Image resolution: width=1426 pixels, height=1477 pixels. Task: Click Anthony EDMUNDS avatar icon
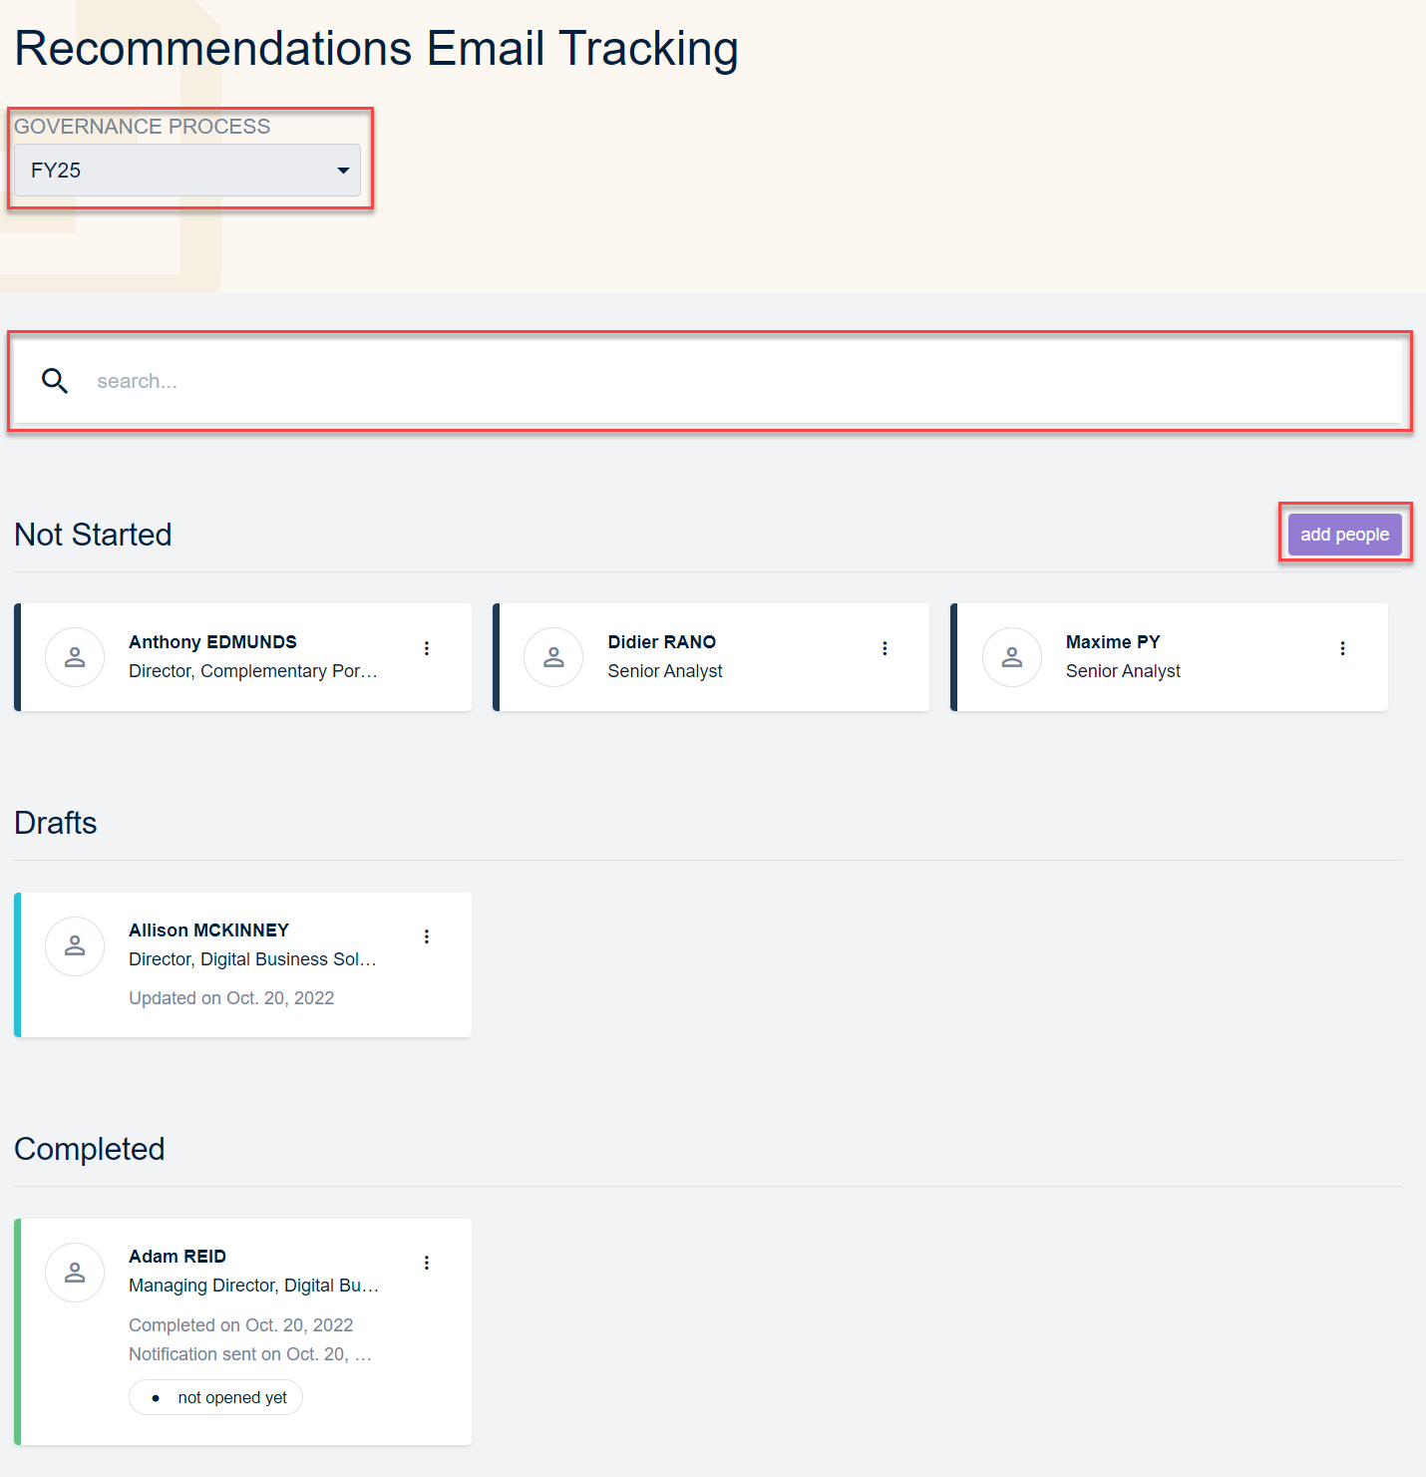75,657
